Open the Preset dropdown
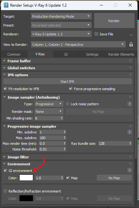This screenshot has height=208, width=139. coord(61,25)
